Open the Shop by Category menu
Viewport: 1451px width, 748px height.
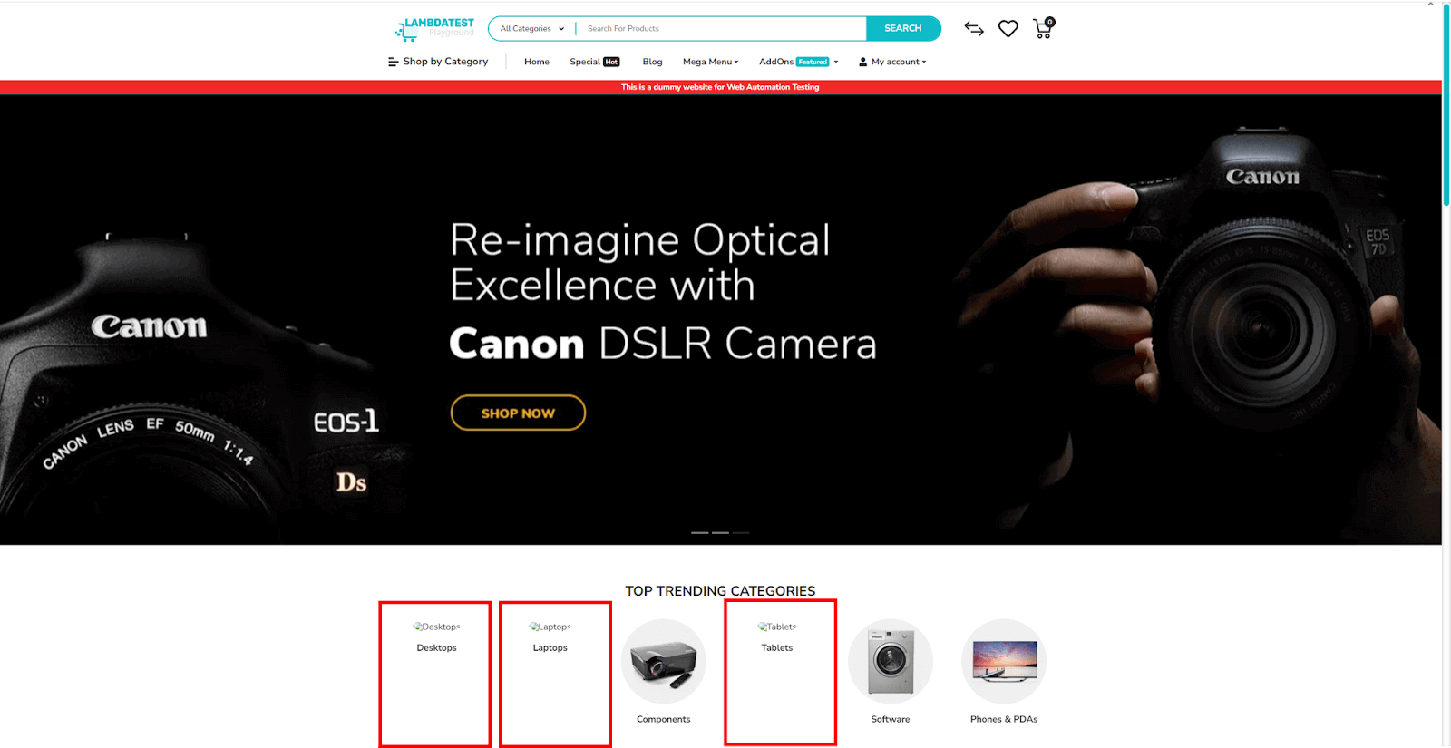pos(438,62)
